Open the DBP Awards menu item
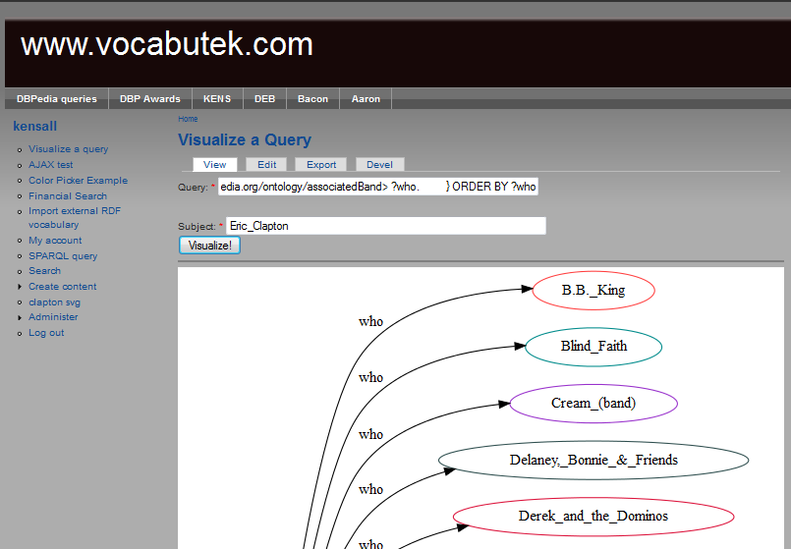The width and height of the screenshot is (791, 549). click(149, 99)
